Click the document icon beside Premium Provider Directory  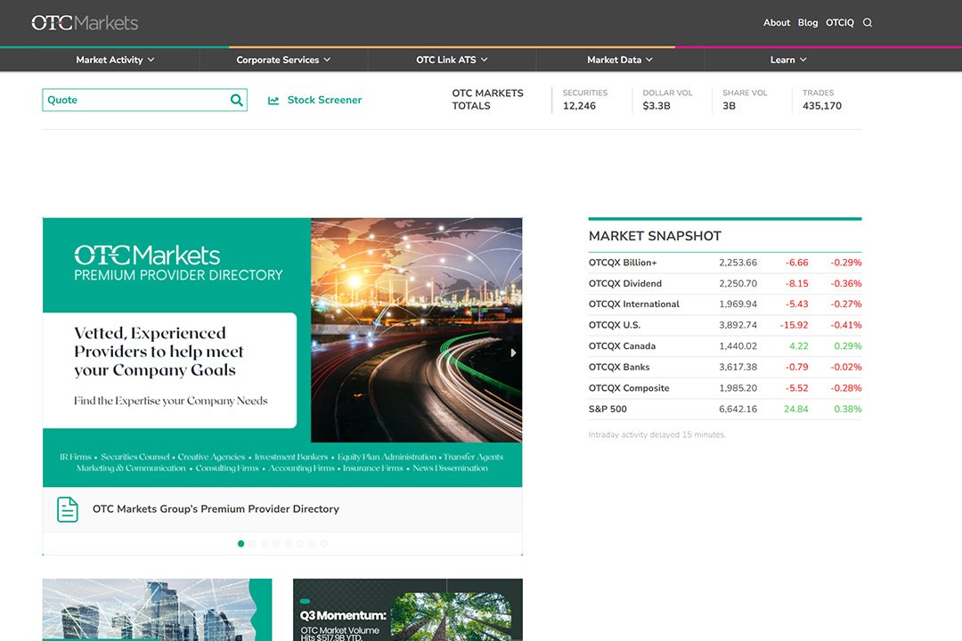coord(68,509)
